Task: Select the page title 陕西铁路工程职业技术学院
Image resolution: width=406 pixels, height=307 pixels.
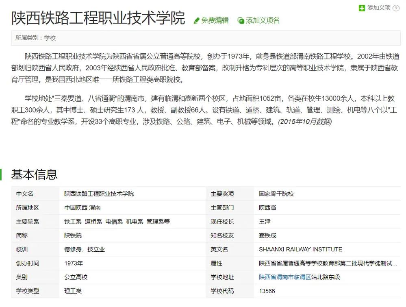Action: [x=98, y=18]
